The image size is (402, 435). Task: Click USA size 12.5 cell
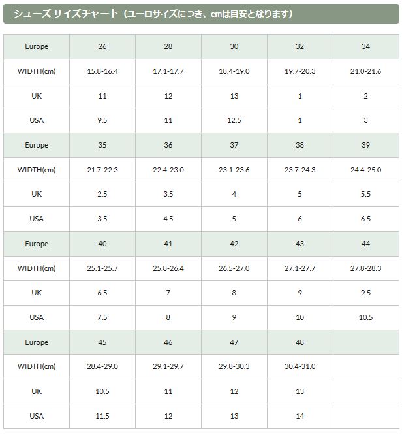(234, 120)
